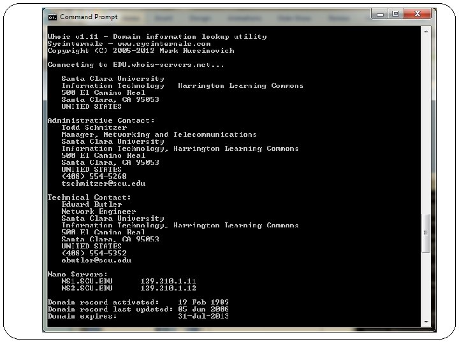This screenshot has width=459, height=344.
Task: Maximize the Command Prompt window
Action: point(396,14)
